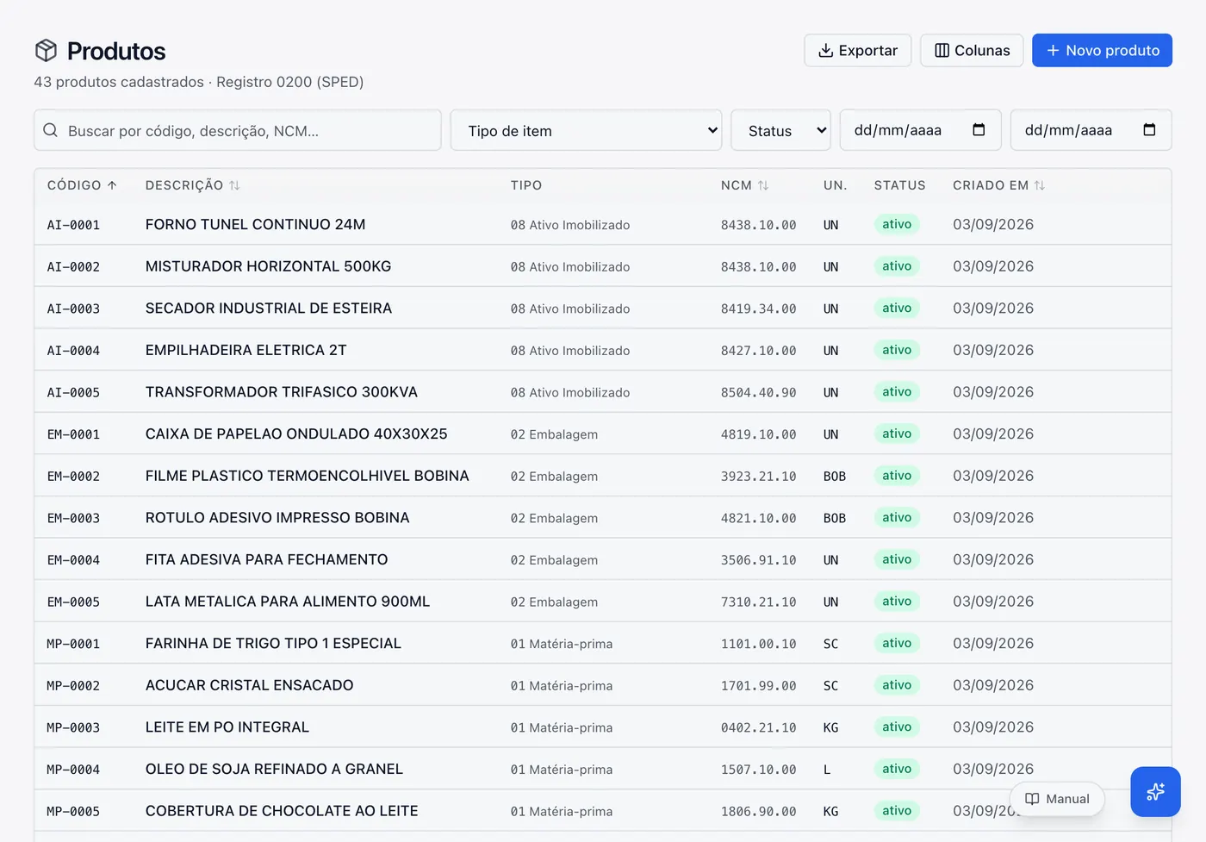Click ativo badge in MP-0004 row
The height and width of the screenshot is (842, 1206).
[897, 769]
